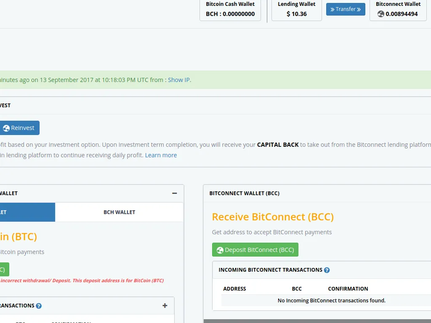Switch to the BCH WALLET tab
The width and height of the screenshot is (431, 323).
coord(119,212)
